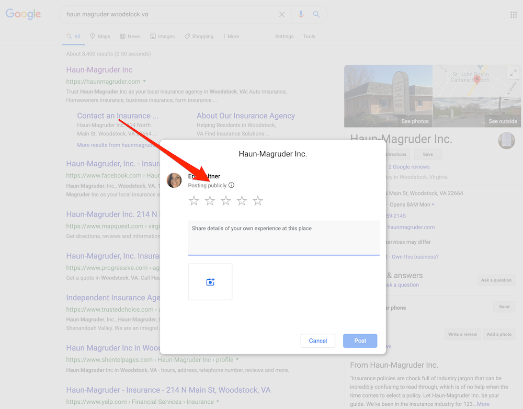Click the Save button in knowledge panel

coord(428,154)
